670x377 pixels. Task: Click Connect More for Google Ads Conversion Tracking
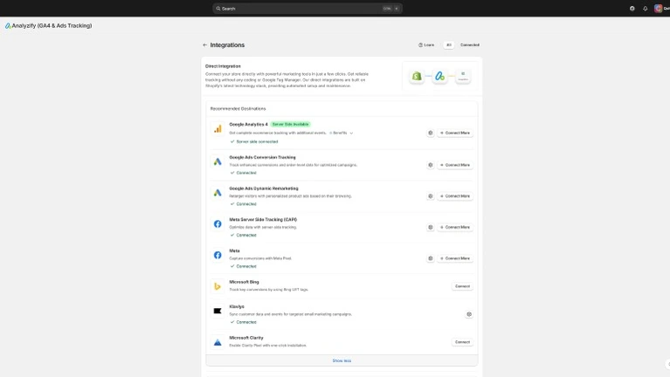[454, 165]
